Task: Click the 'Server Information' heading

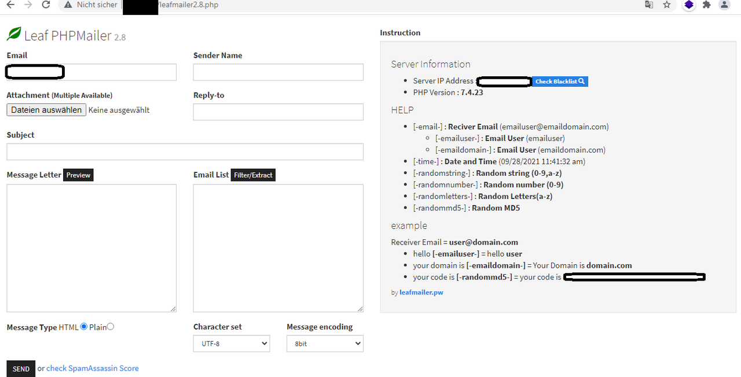Action: [x=431, y=64]
